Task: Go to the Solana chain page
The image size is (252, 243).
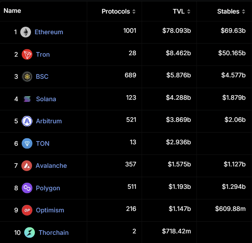Action: [x=46, y=99]
